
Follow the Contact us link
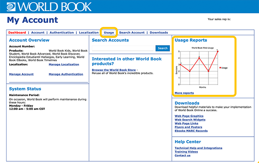click(x=183, y=155)
